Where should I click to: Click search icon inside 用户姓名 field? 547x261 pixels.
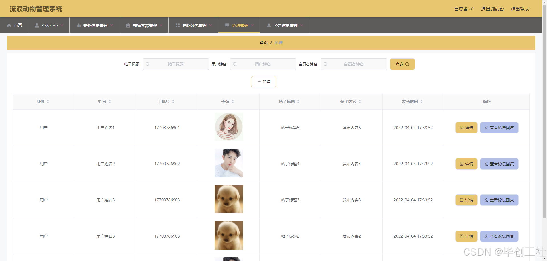click(235, 64)
